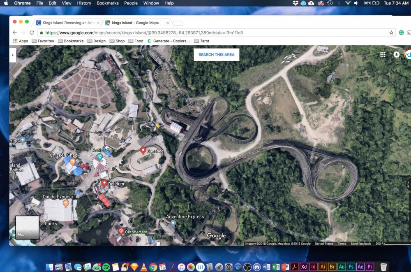Select the Action Zone teal pin
The width and height of the screenshot is (411, 272).
(x=99, y=157)
